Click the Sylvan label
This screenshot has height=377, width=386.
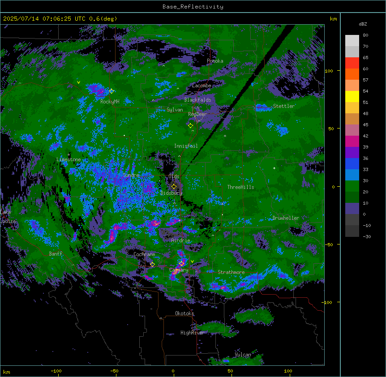pos(175,110)
